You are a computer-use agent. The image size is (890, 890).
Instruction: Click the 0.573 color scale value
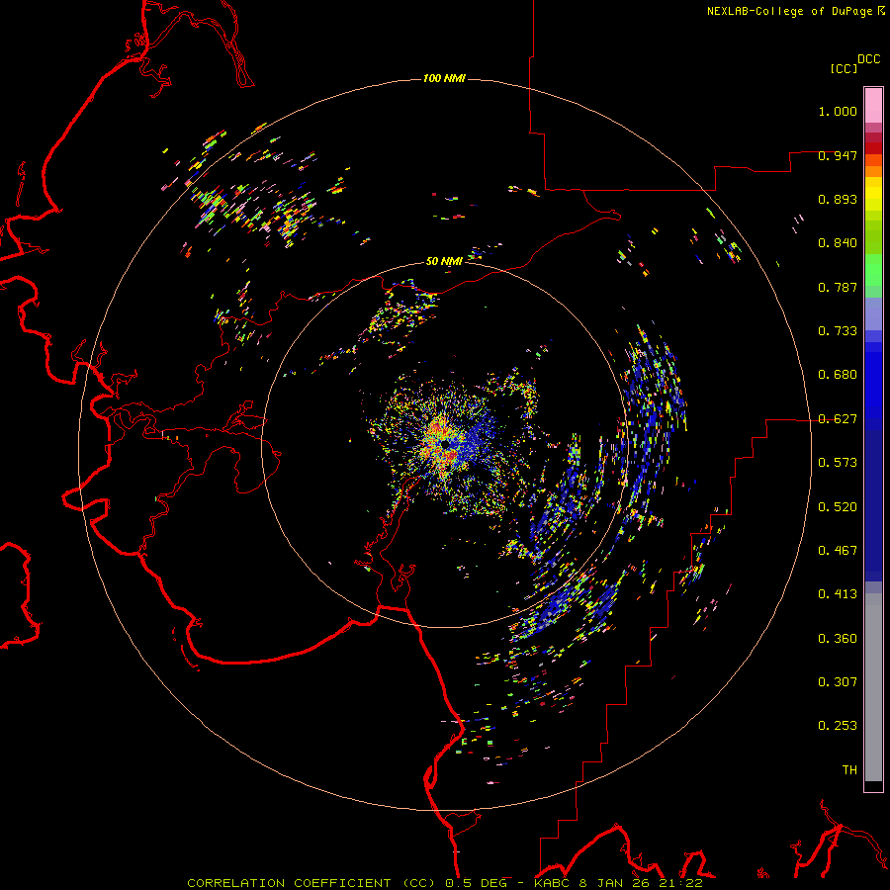tap(838, 463)
